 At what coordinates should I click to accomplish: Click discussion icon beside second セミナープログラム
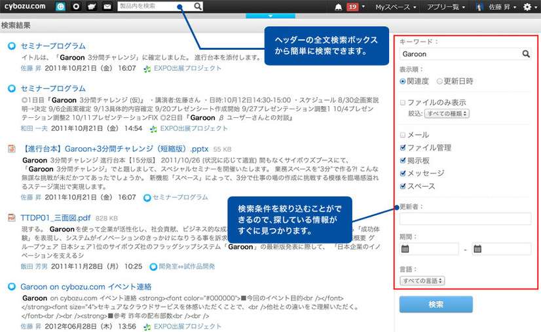pyautogui.click(x=12, y=88)
